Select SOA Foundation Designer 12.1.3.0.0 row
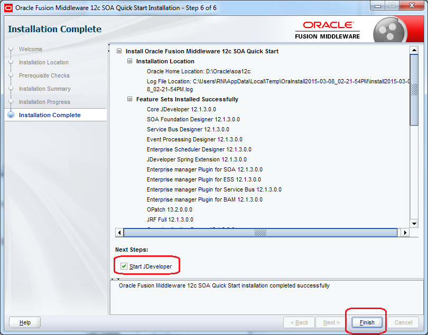Image resolution: width=428 pixels, height=335 pixels. click(193, 119)
